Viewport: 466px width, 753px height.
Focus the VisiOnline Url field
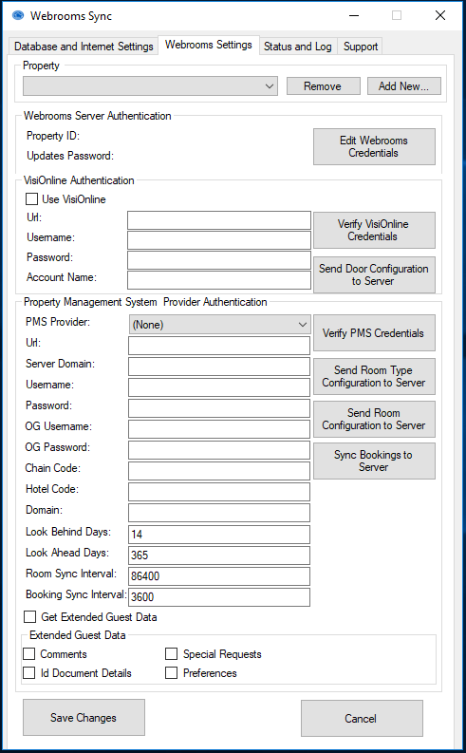[219, 220]
